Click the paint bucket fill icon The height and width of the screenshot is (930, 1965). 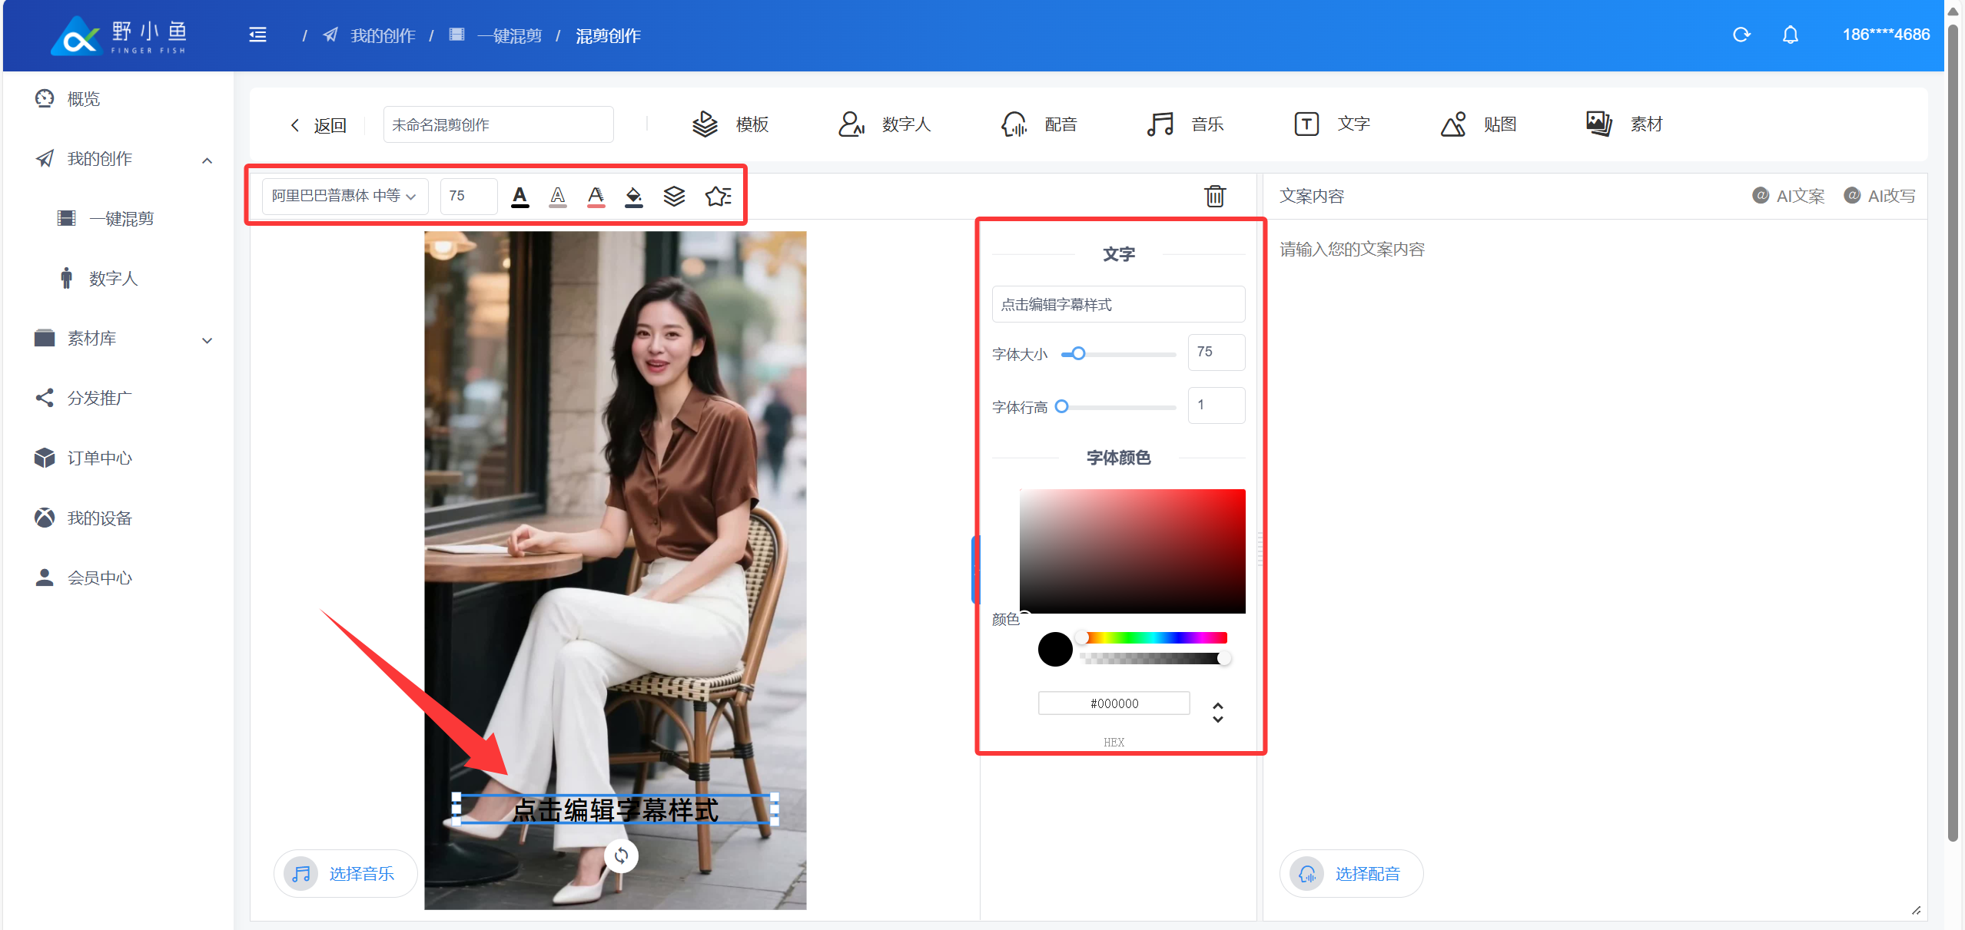pos(634,197)
